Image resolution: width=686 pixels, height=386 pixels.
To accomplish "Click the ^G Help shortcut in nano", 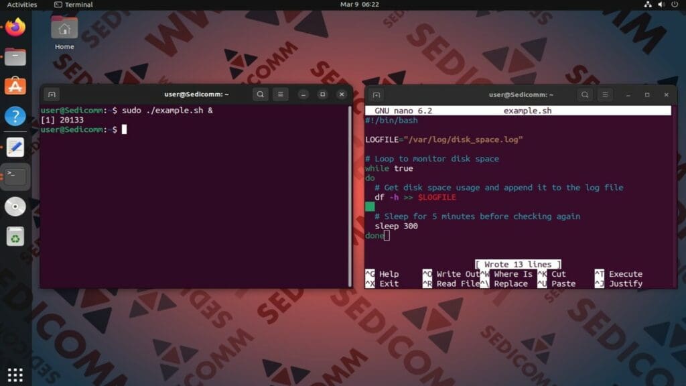I will point(382,274).
